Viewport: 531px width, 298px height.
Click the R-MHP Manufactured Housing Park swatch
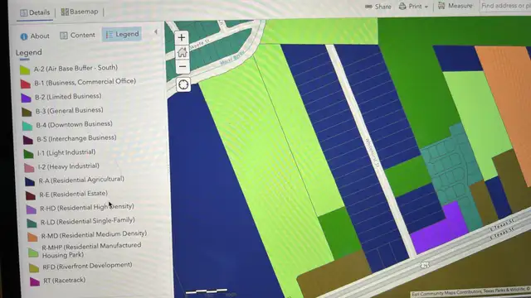33,252
